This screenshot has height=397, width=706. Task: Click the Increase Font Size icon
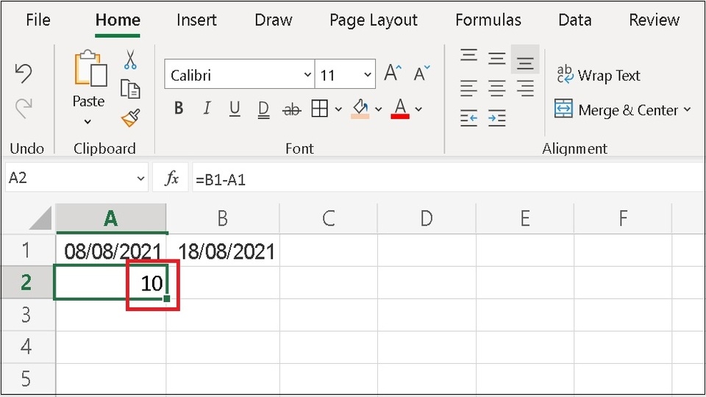[x=392, y=73]
